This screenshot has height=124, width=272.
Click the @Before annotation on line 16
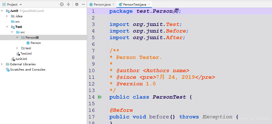(x=121, y=110)
